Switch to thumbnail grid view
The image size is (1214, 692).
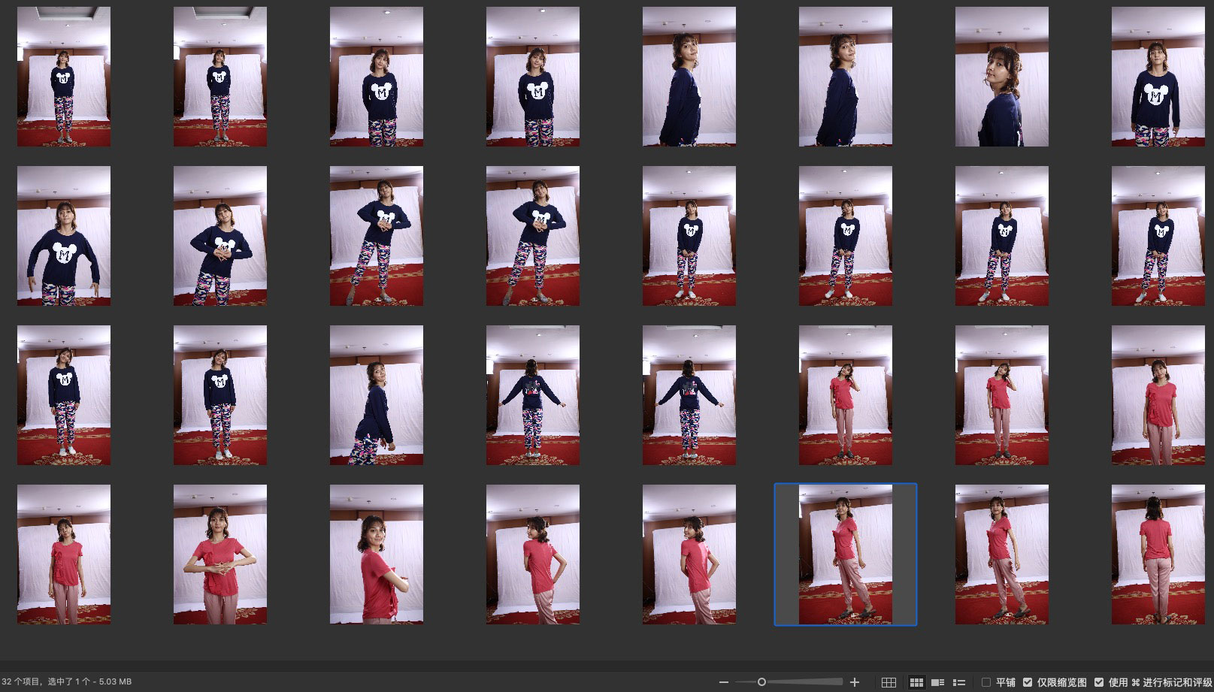point(916,682)
